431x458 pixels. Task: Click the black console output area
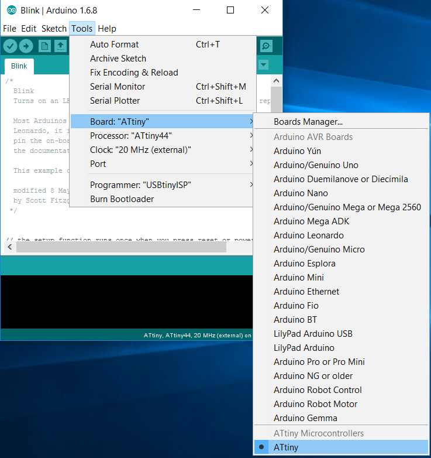126,302
